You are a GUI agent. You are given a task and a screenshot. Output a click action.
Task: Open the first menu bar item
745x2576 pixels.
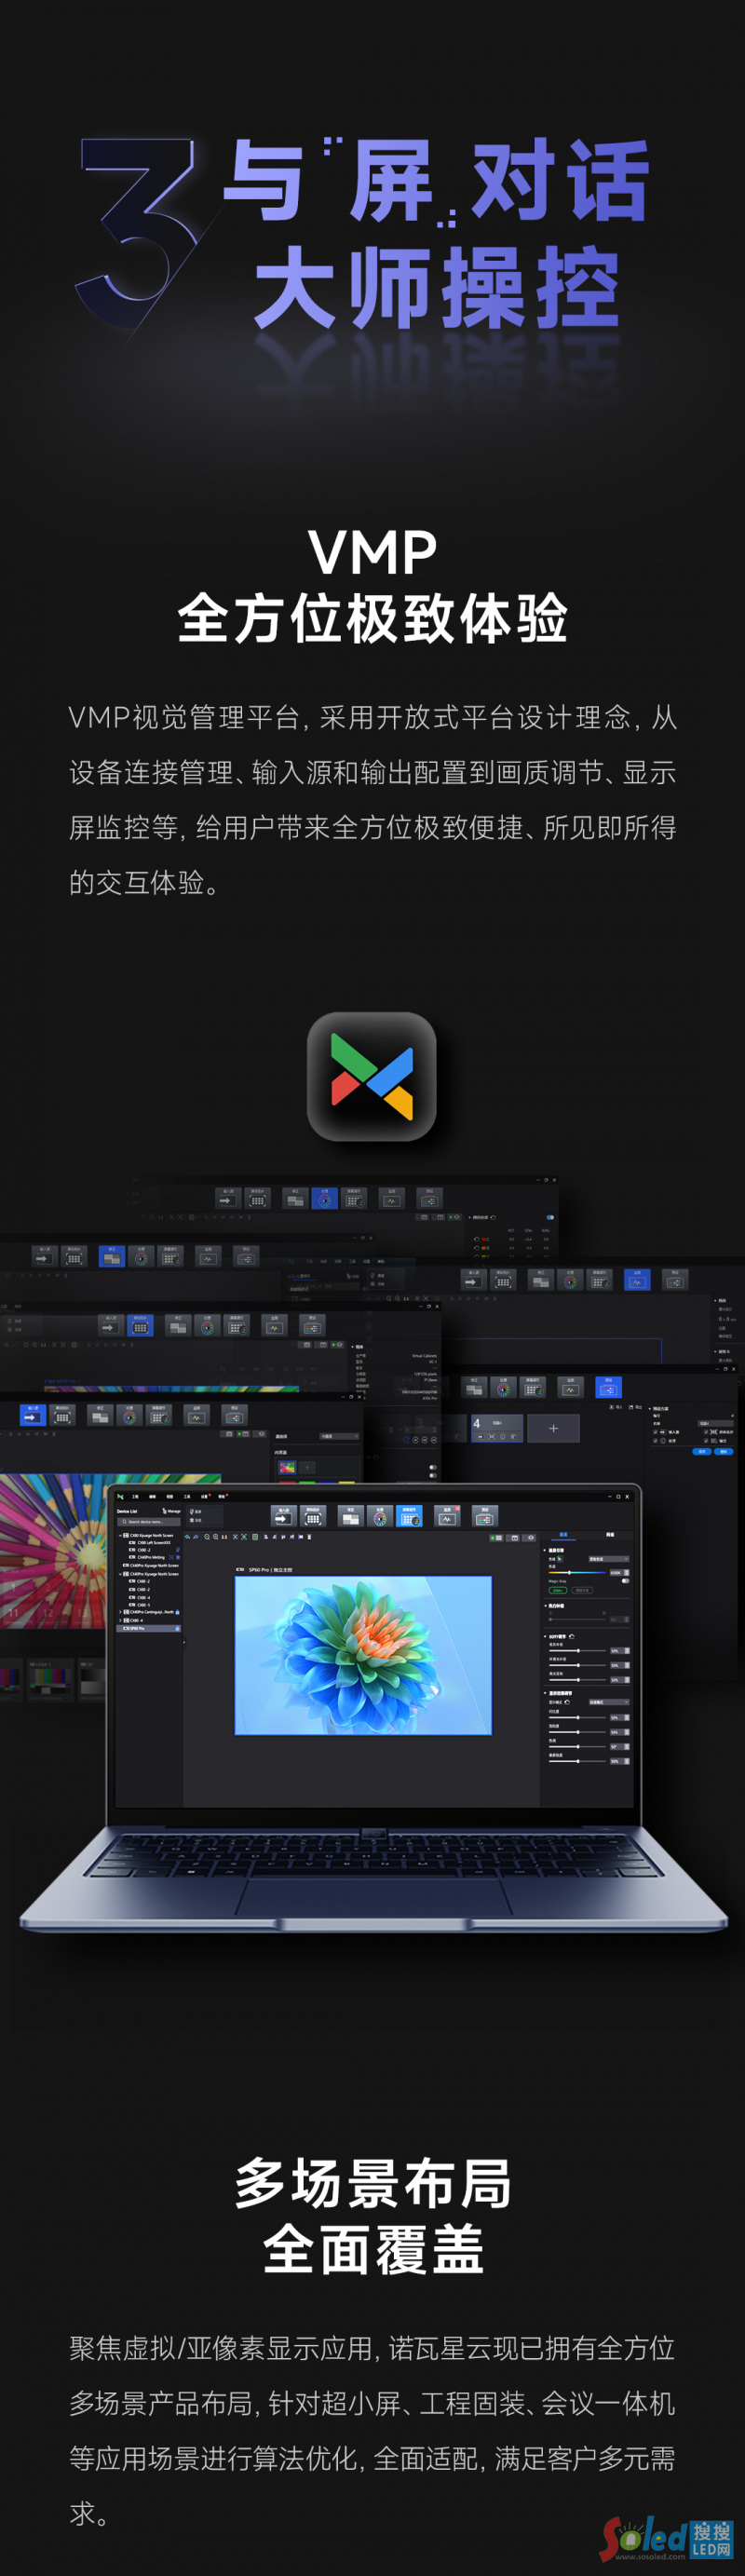135,1497
